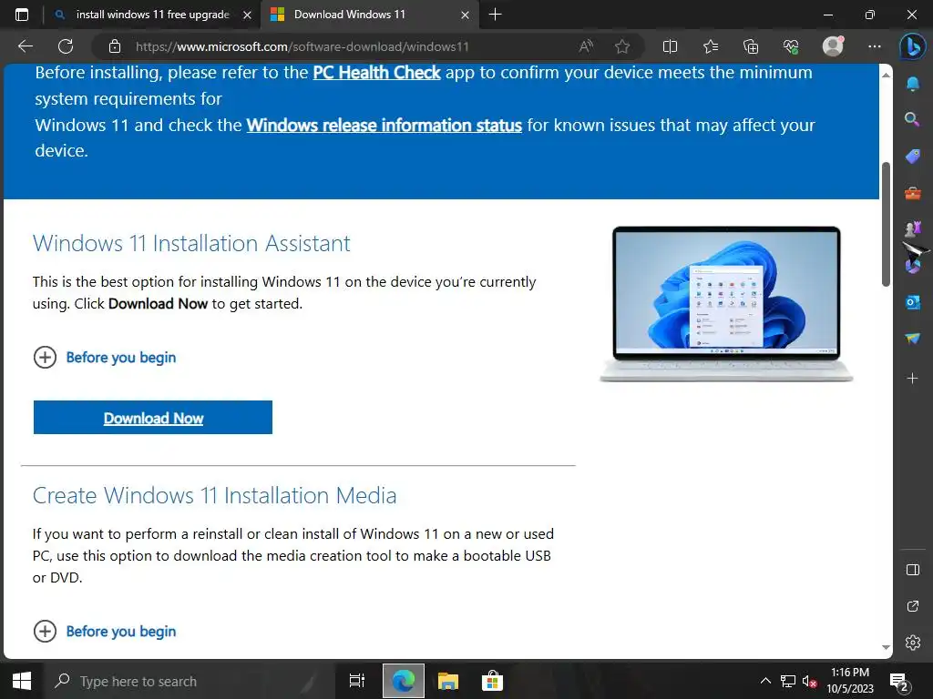
Task: Click the Windows 11 Installation Assistant heading
Action: (x=191, y=243)
